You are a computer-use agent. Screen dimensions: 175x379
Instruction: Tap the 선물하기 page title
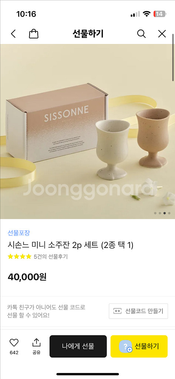click(88, 34)
